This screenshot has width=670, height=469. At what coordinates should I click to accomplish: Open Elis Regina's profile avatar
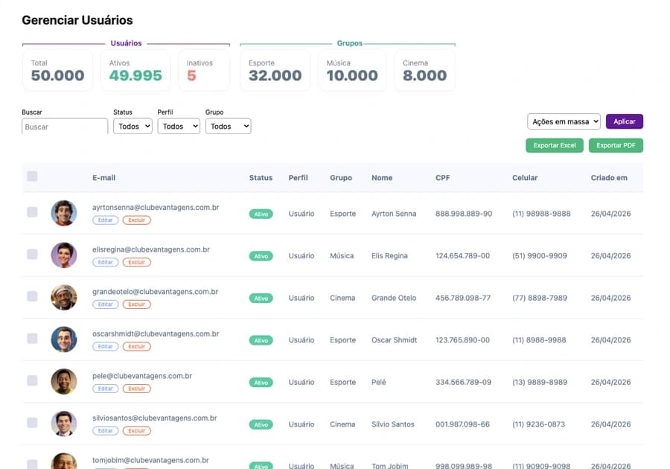(64, 255)
